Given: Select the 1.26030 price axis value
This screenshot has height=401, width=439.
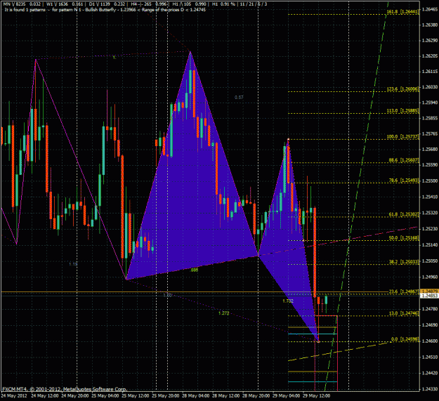Looking at the screenshot, I should click(429, 87).
